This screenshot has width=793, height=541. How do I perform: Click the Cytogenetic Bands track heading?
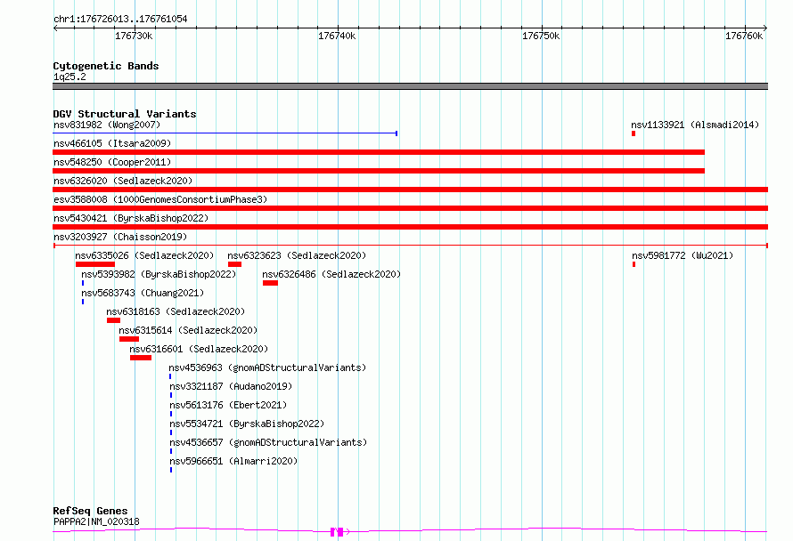tap(106, 66)
